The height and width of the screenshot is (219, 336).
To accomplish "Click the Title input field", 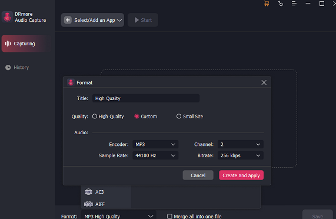I will tap(146, 98).
